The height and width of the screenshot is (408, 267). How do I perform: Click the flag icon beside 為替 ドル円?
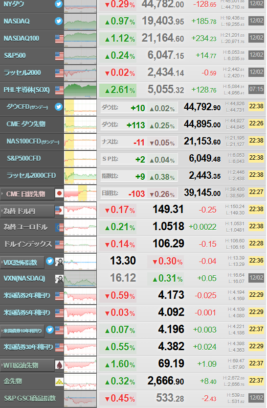59,210
